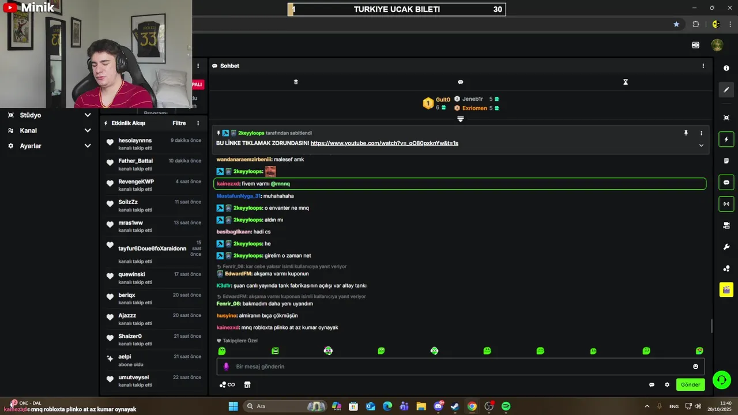Image resolution: width=738 pixels, height=415 pixels.
Task: Show hidden system tray icons
Action: pyautogui.click(x=646, y=406)
